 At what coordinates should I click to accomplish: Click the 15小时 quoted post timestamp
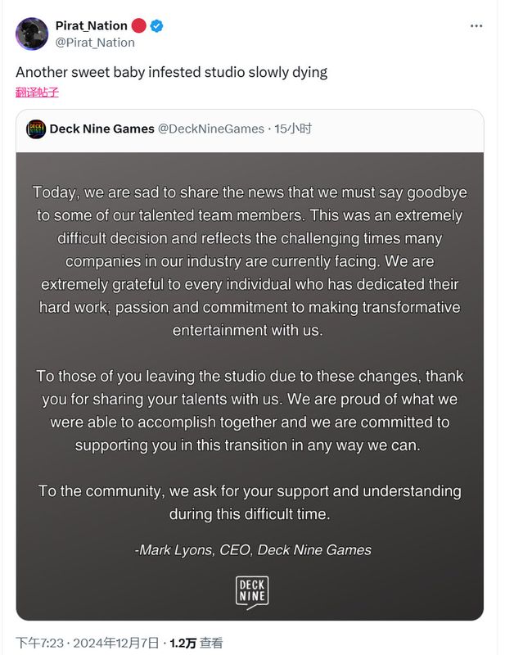tap(293, 129)
